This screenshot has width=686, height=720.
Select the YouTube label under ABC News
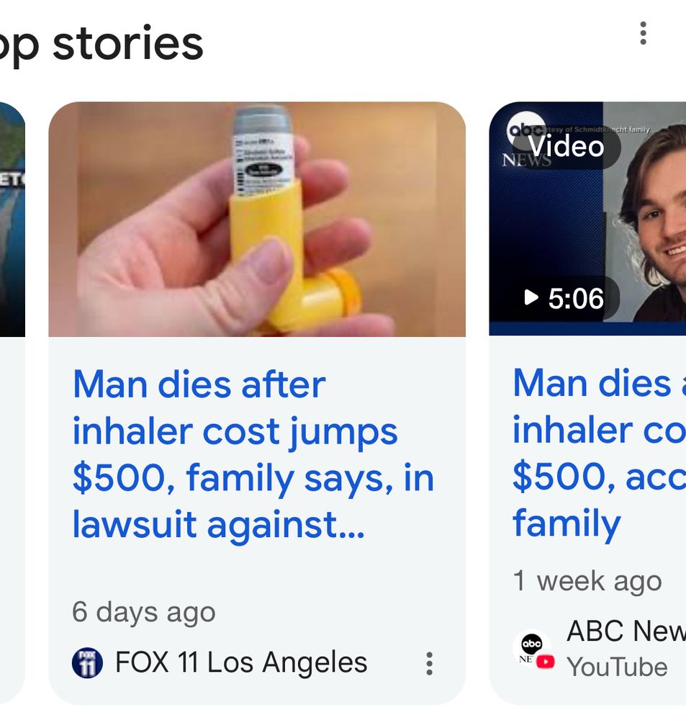click(x=617, y=667)
